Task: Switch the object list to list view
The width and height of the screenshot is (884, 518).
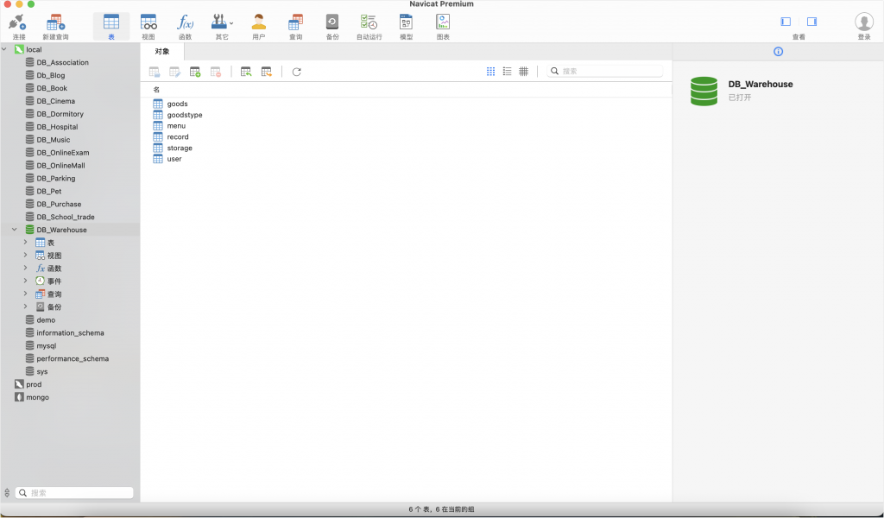Action: point(507,72)
